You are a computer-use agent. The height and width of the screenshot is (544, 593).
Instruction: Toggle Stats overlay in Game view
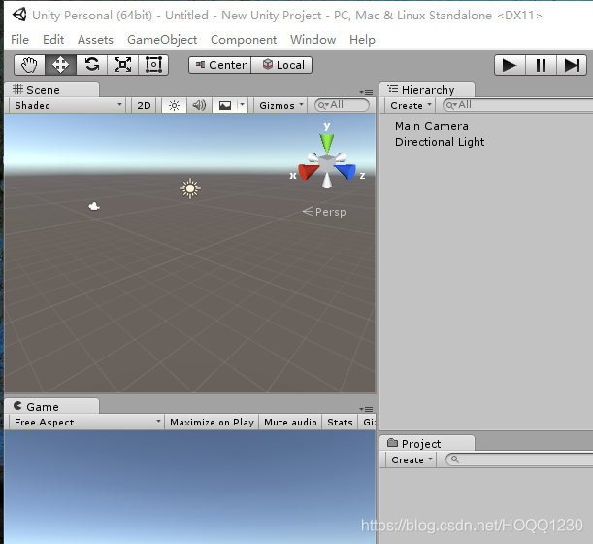tap(340, 423)
